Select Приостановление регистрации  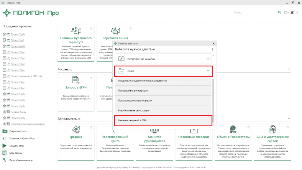163,101
